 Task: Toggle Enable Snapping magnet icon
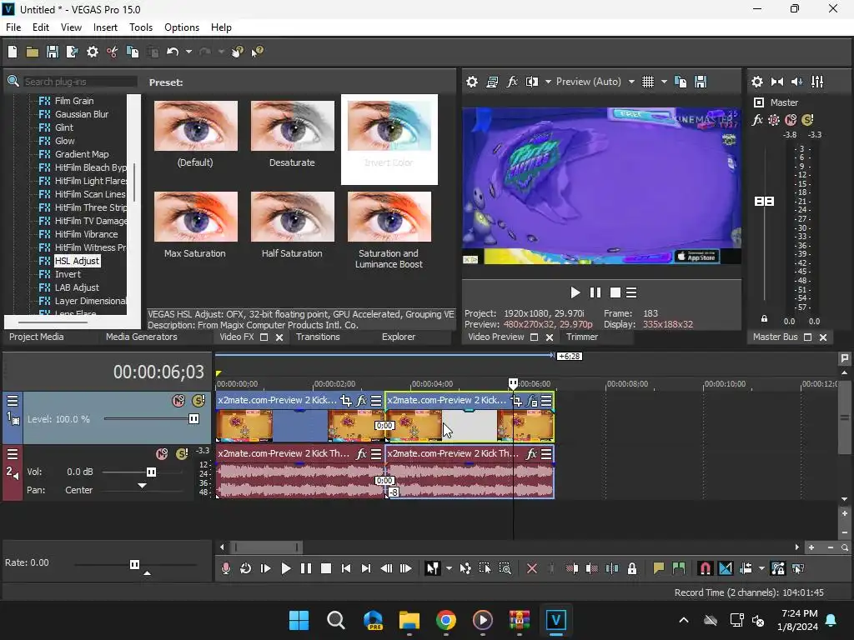(x=705, y=568)
